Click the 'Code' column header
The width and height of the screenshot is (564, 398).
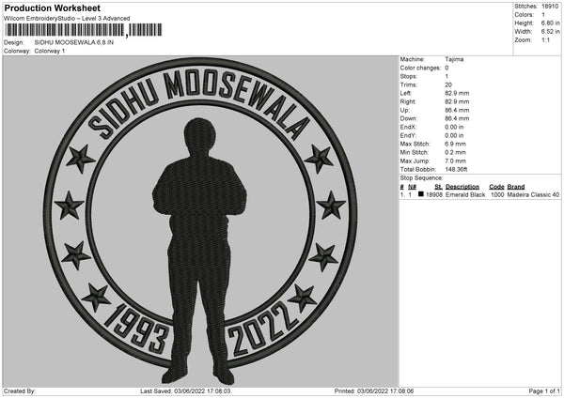tap(496, 187)
